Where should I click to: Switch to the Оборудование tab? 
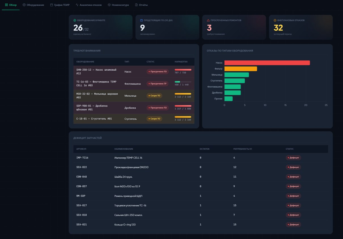click(33, 5)
